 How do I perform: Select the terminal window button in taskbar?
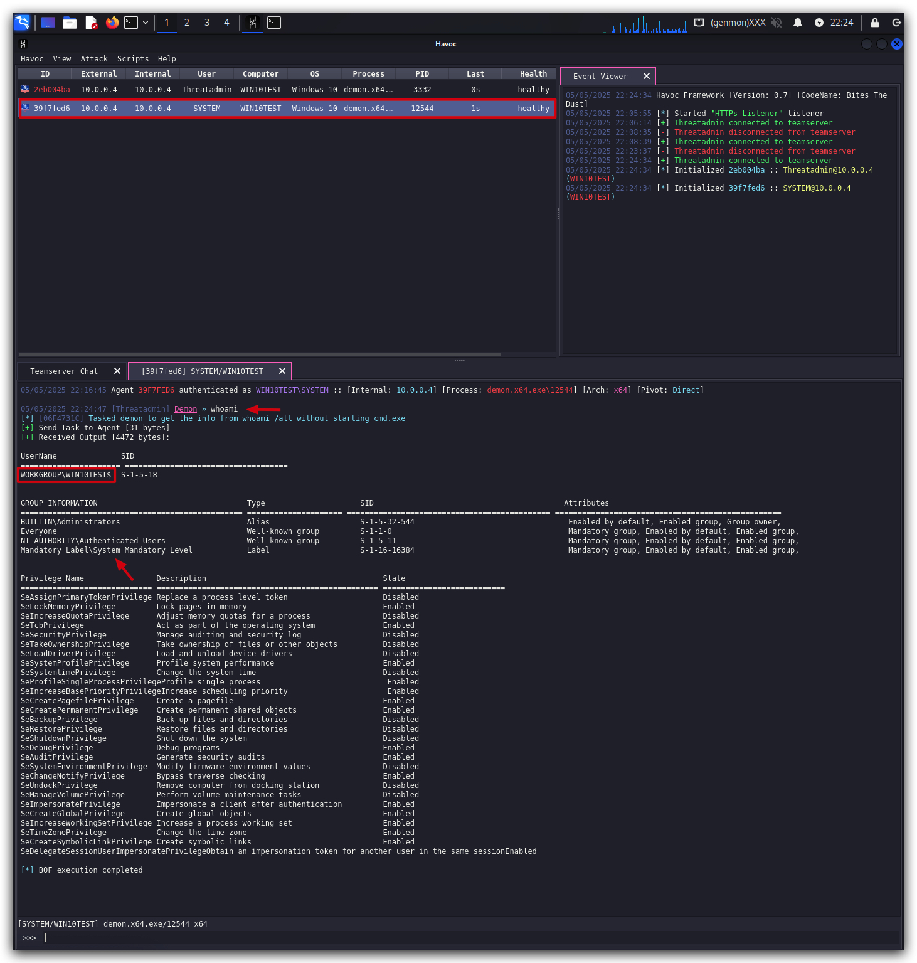pyautogui.click(x=274, y=23)
